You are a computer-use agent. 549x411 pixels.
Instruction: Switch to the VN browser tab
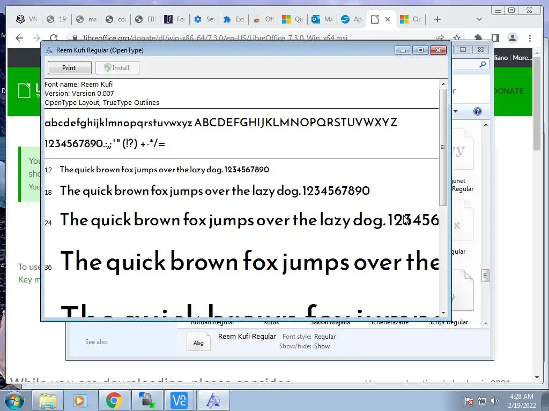pos(27,19)
